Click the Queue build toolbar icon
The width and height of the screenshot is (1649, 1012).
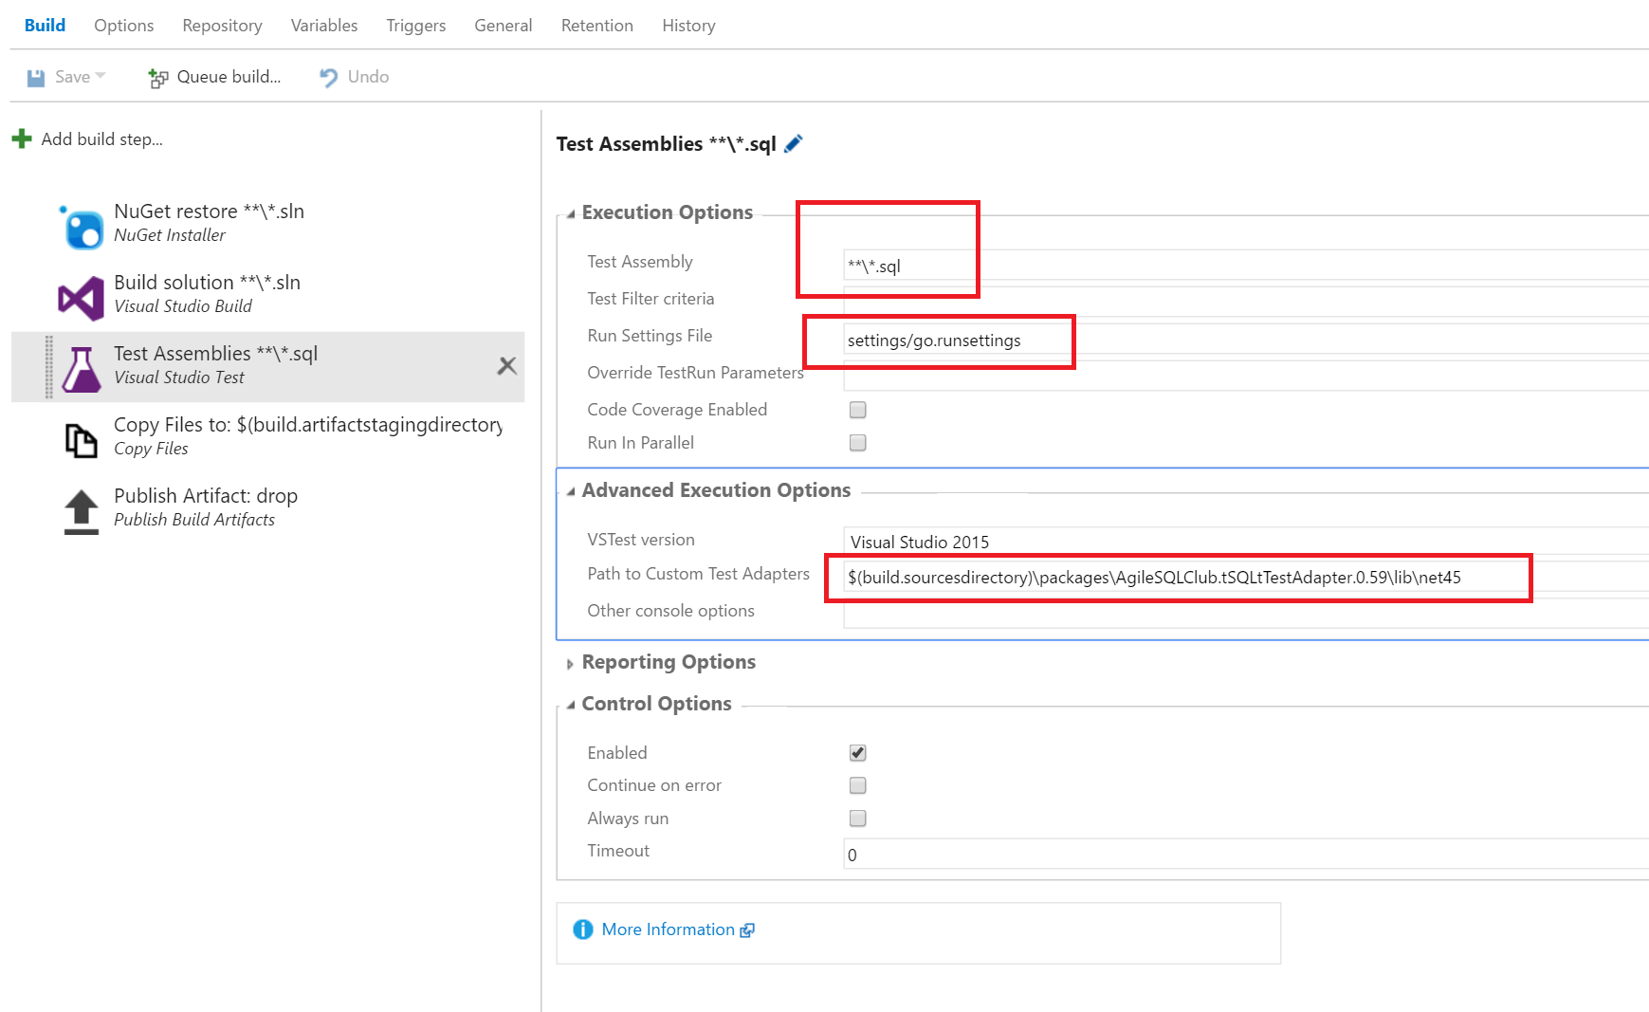[157, 78]
